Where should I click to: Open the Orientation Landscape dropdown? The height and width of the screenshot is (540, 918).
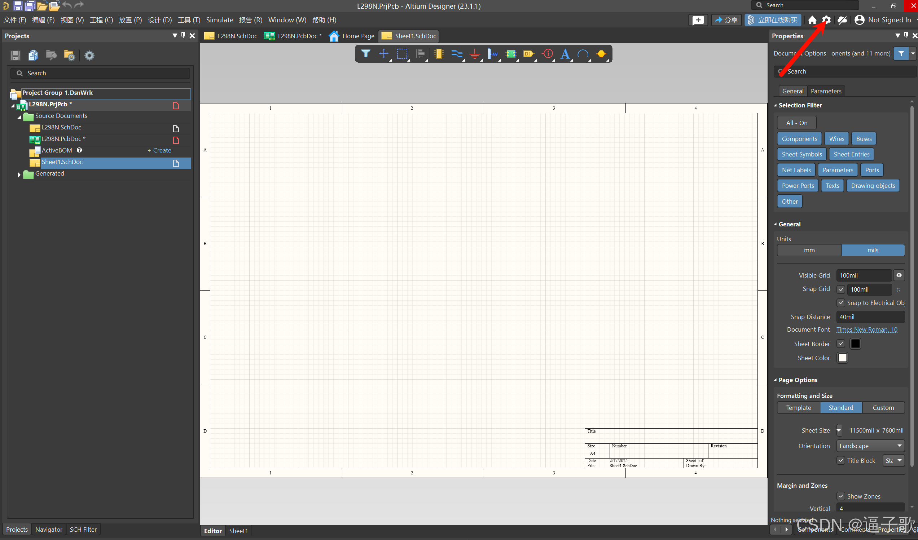coord(870,446)
